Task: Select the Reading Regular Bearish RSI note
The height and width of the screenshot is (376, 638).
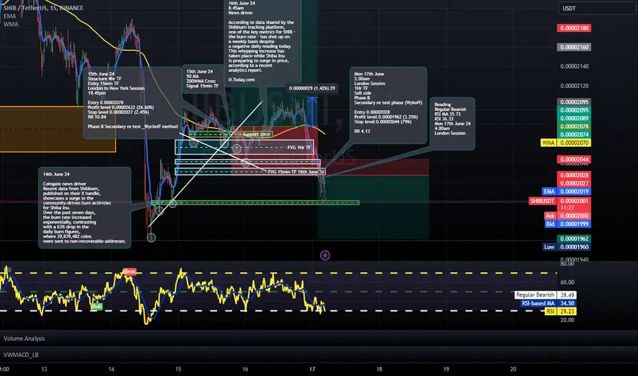Action: [x=452, y=123]
